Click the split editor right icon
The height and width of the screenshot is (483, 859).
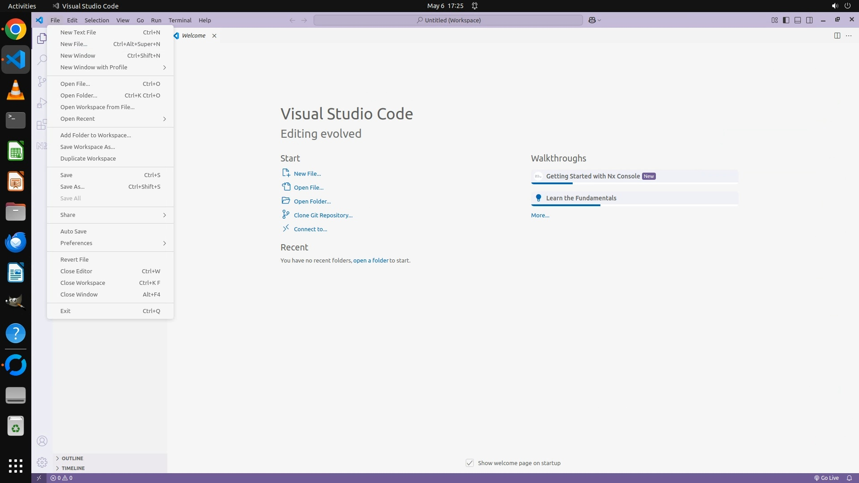tap(837, 36)
